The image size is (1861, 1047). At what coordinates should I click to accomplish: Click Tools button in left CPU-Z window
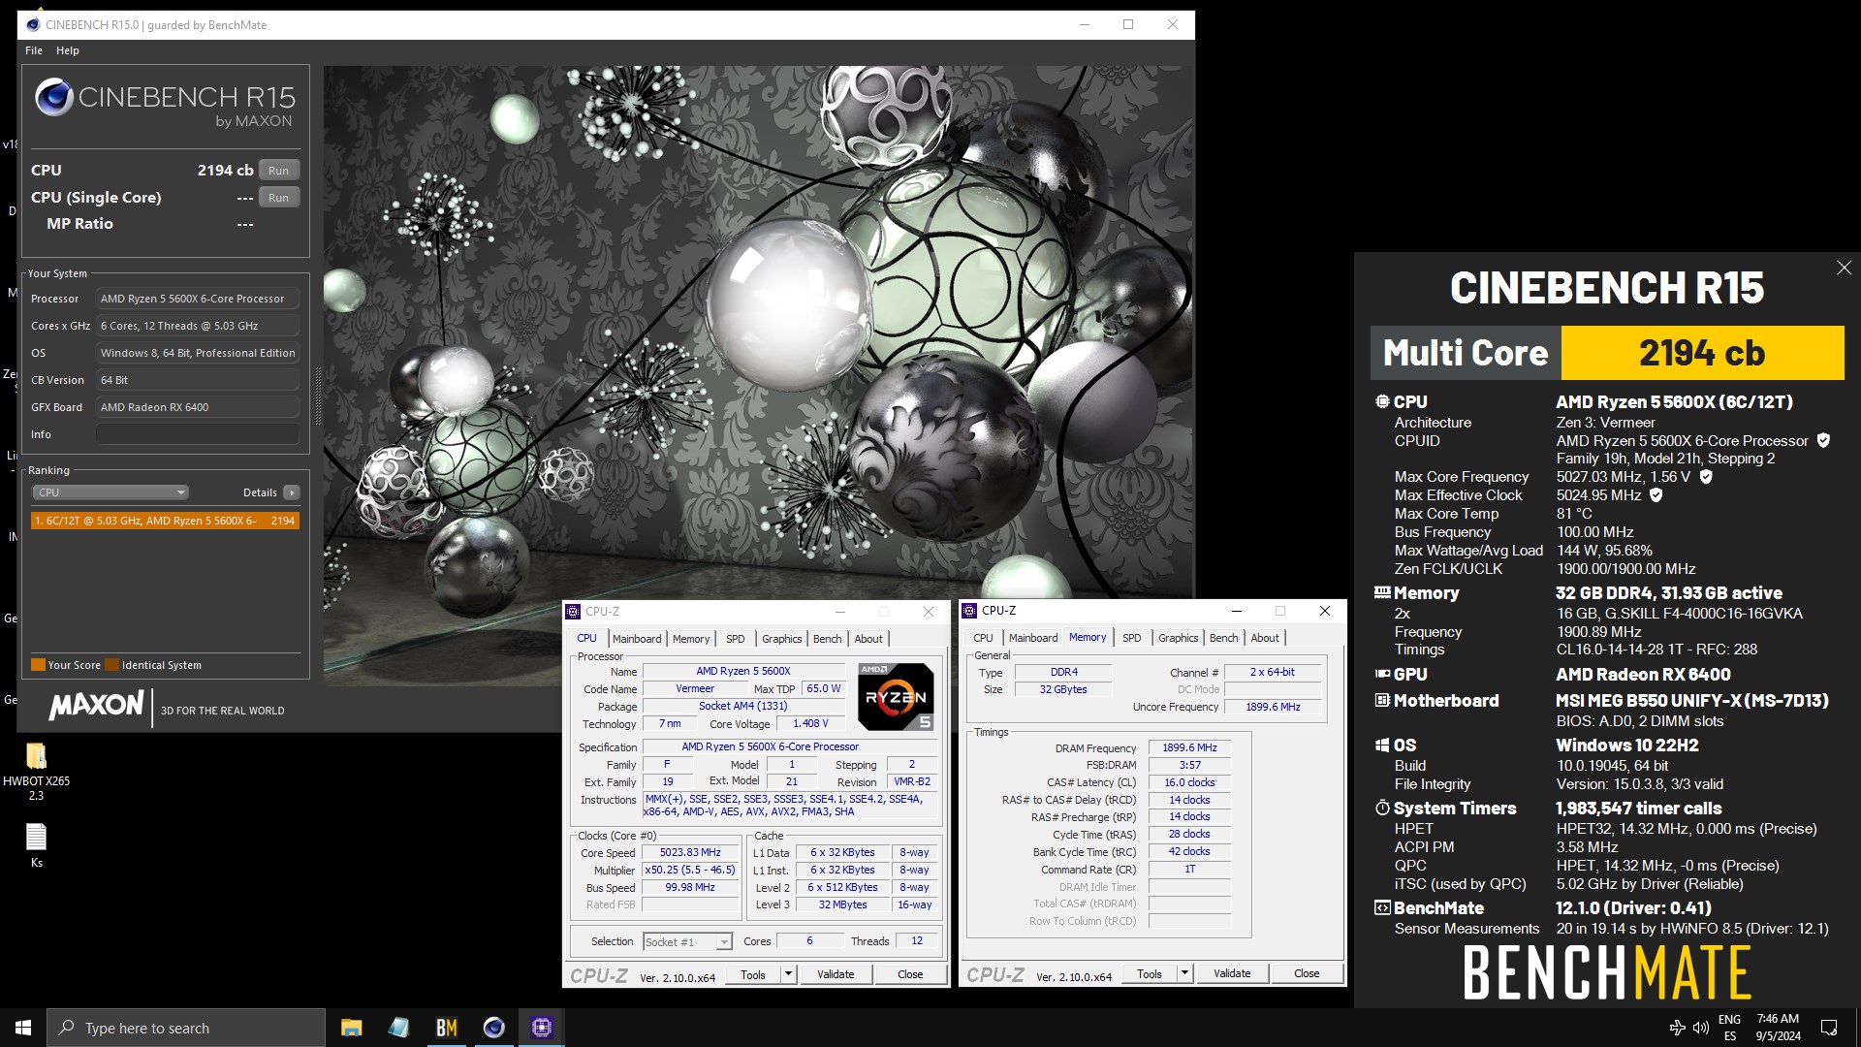(753, 975)
